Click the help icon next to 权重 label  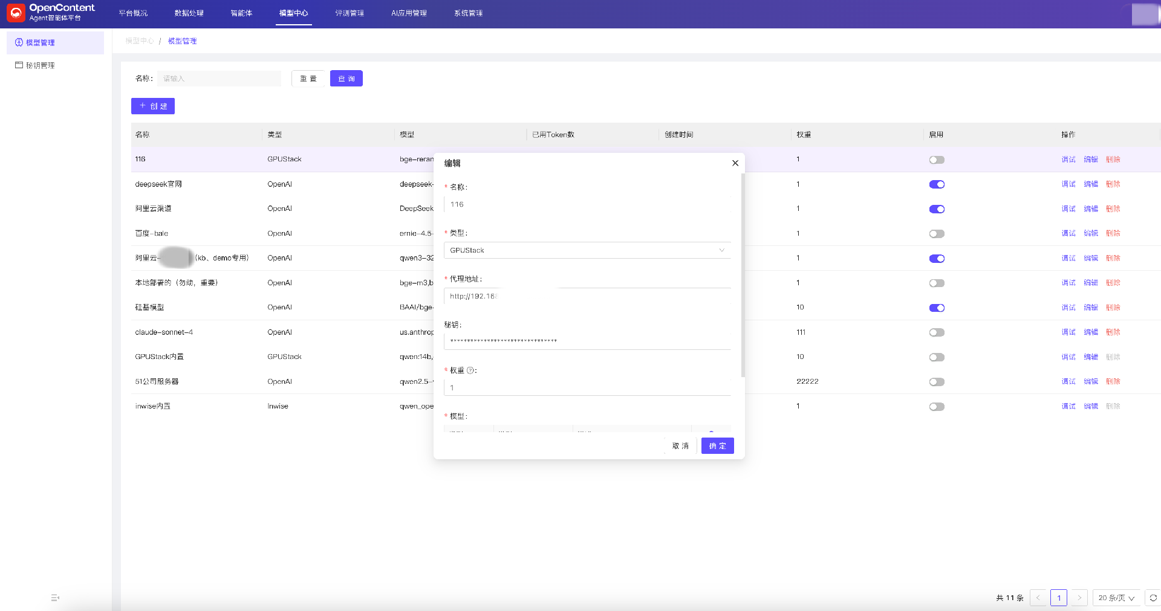click(470, 370)
